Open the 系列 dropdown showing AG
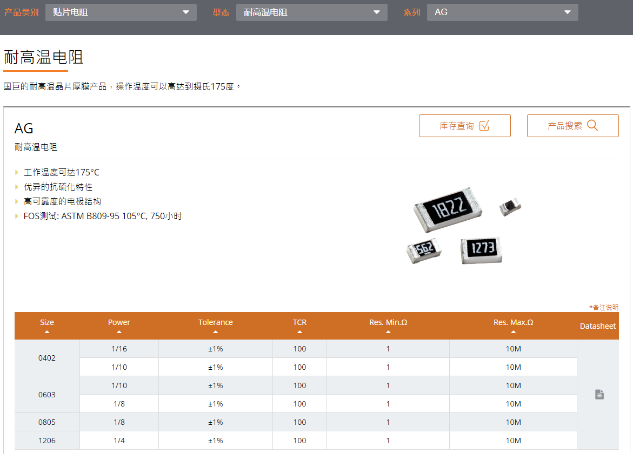633x454 pixels. click(502, 12)
